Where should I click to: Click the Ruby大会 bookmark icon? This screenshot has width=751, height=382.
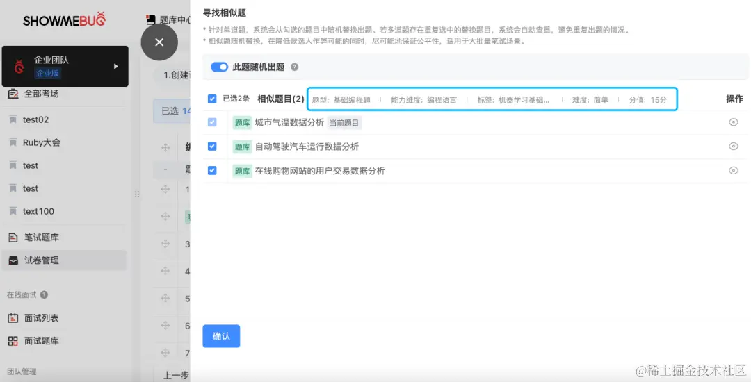point(13,142)
